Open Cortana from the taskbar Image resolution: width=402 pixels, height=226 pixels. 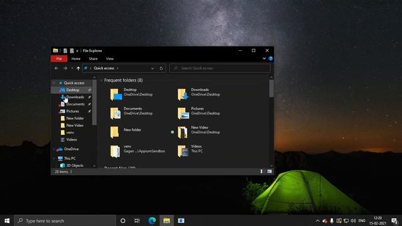(123, 220)
